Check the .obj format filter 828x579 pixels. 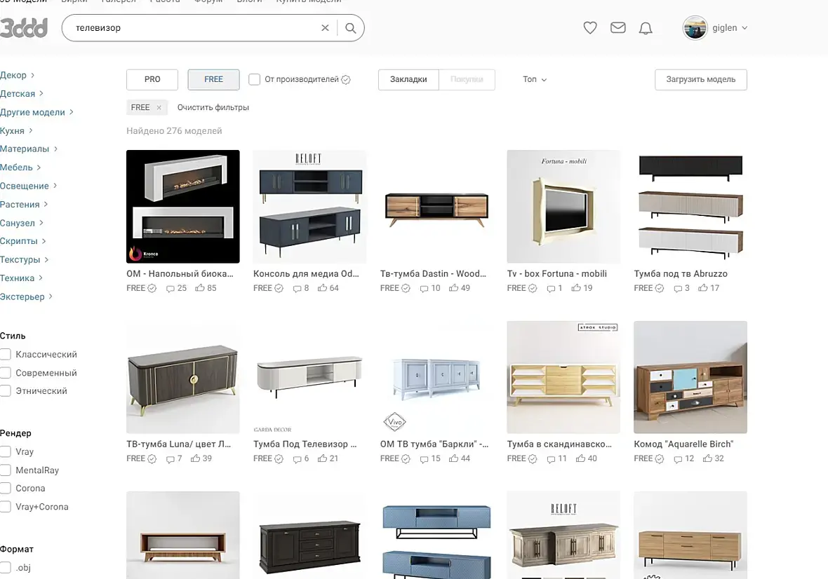click(6, 567)
